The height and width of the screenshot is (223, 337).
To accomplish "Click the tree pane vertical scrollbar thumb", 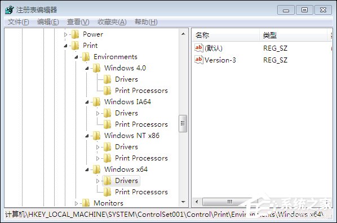I will [183, 123].
